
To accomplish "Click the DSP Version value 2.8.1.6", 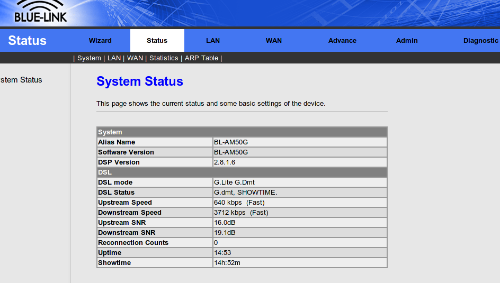I will click(x=225, y=162).
